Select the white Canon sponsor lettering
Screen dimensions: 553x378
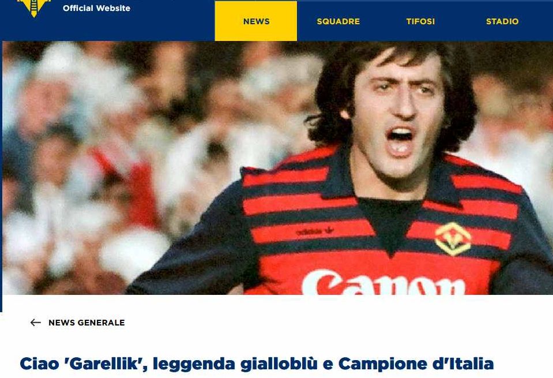383,283
